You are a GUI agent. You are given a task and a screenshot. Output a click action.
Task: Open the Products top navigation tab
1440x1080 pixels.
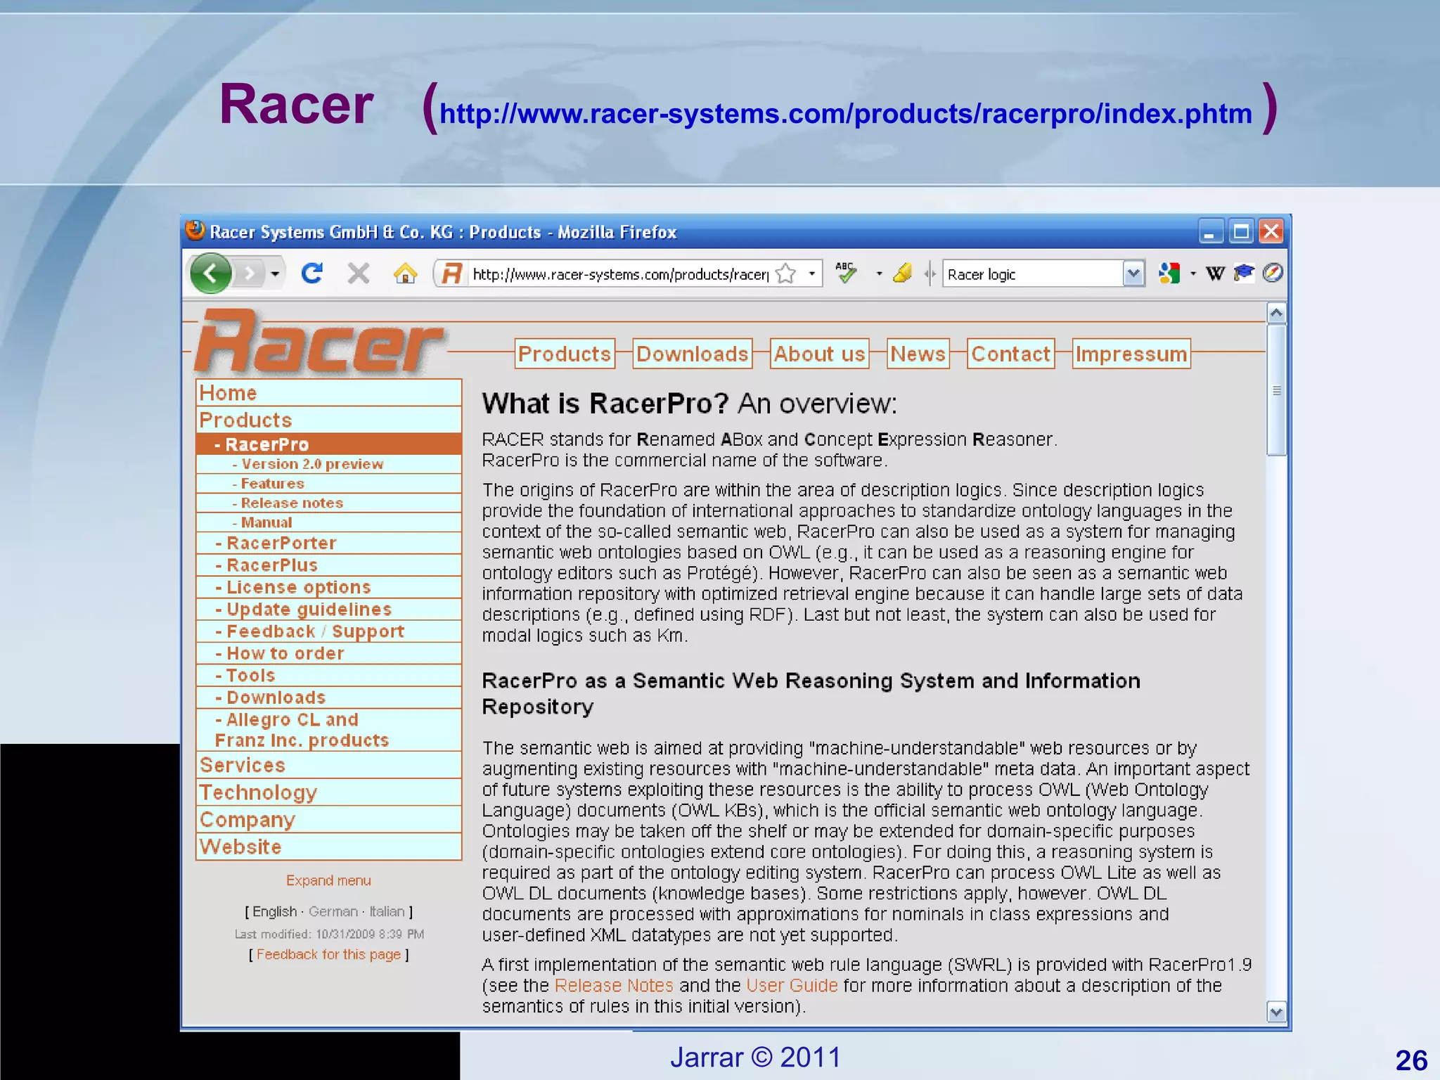tap(565, 354)
